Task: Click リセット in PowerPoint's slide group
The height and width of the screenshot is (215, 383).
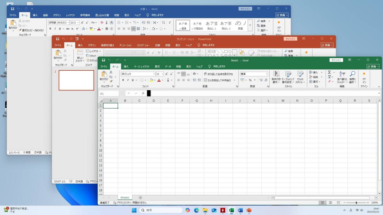Action: pos(91,56)
